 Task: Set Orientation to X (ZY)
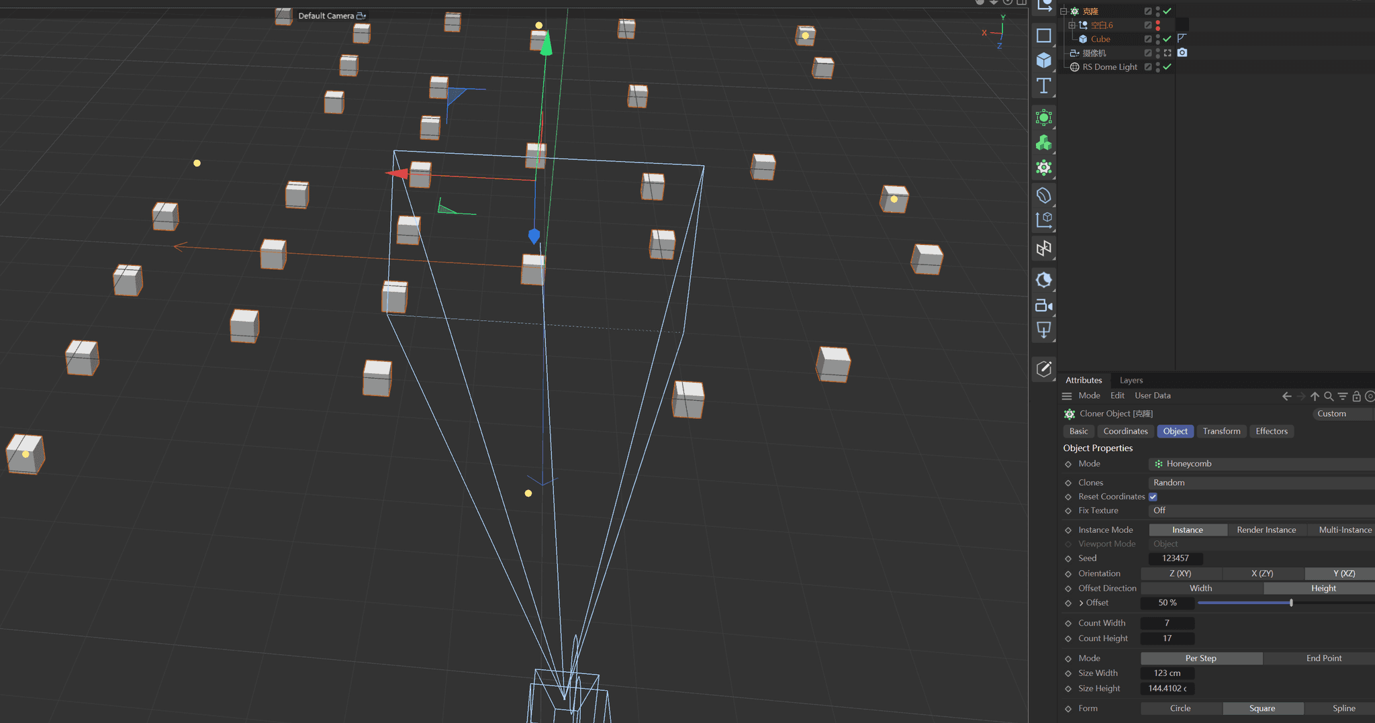pos(1262,573)
